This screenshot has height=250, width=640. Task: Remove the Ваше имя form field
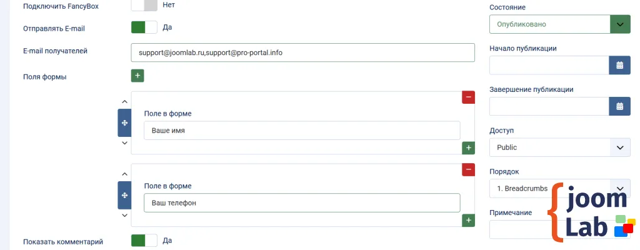click(x=468, y=97)
